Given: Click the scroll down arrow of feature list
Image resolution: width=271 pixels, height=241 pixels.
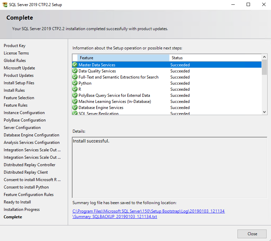Looking at the screenshot, I should [x=264, y=112].
